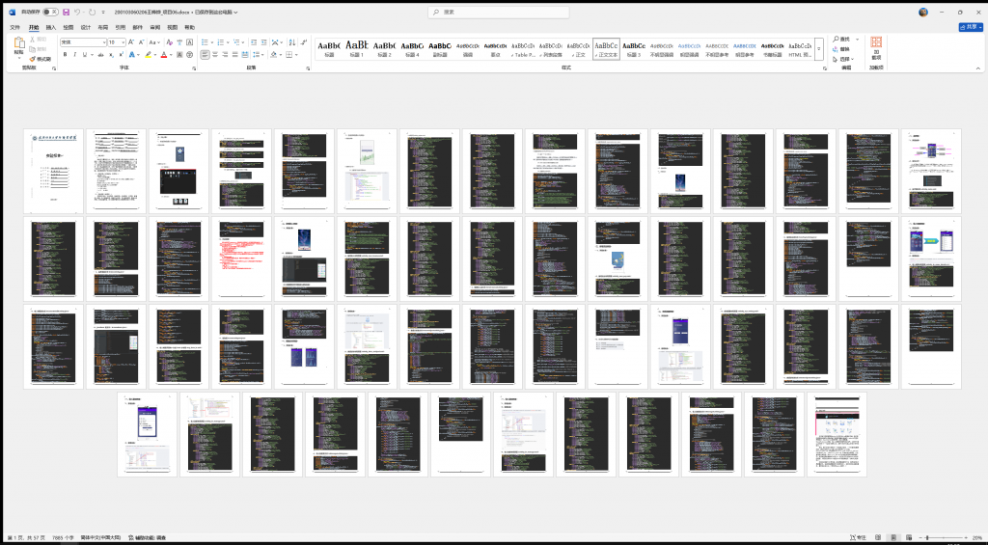Click the bullet list icon
This screenshot has width=988, height=545.
pos(205,42)
